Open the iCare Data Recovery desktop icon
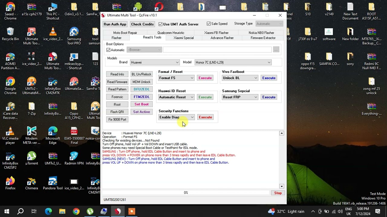Image resolution: width=387 pixels, height=217 pixels. coord(10,111)
